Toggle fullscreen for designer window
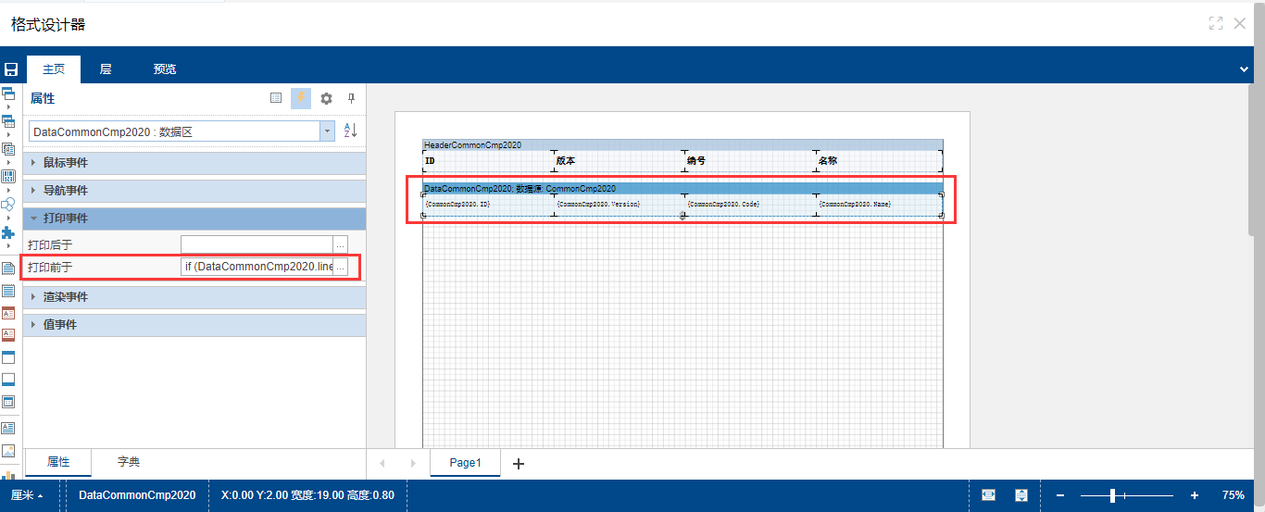 point(1216,24)
